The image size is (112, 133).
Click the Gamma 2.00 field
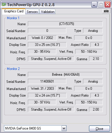pyautogui.click(x=96, y=109)
